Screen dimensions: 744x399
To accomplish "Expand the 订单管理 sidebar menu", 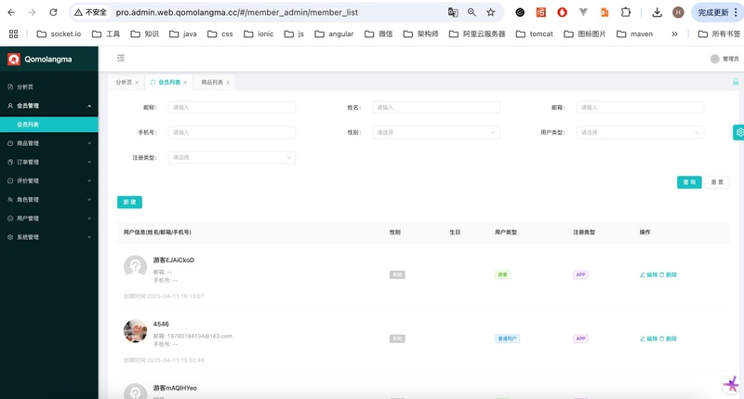I will coord(89,162).
